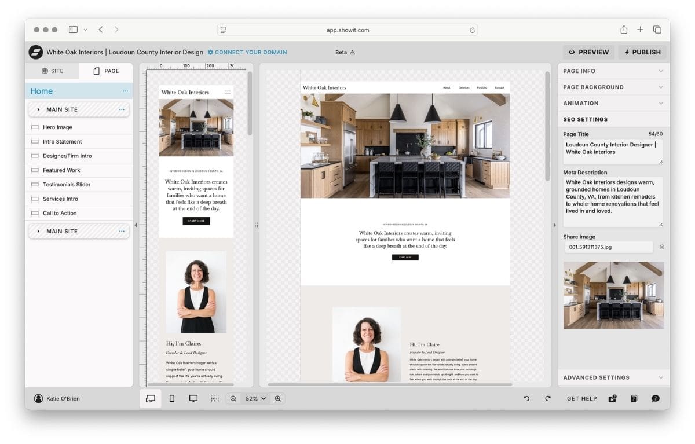695x444 pixels.
Task: Expand the Animation section
Action: 613,104
